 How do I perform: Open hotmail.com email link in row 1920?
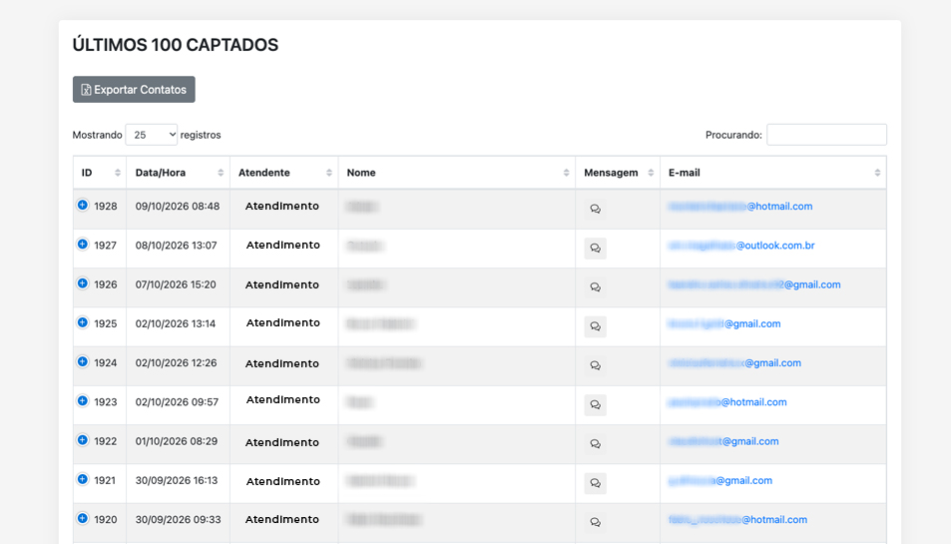738,520
